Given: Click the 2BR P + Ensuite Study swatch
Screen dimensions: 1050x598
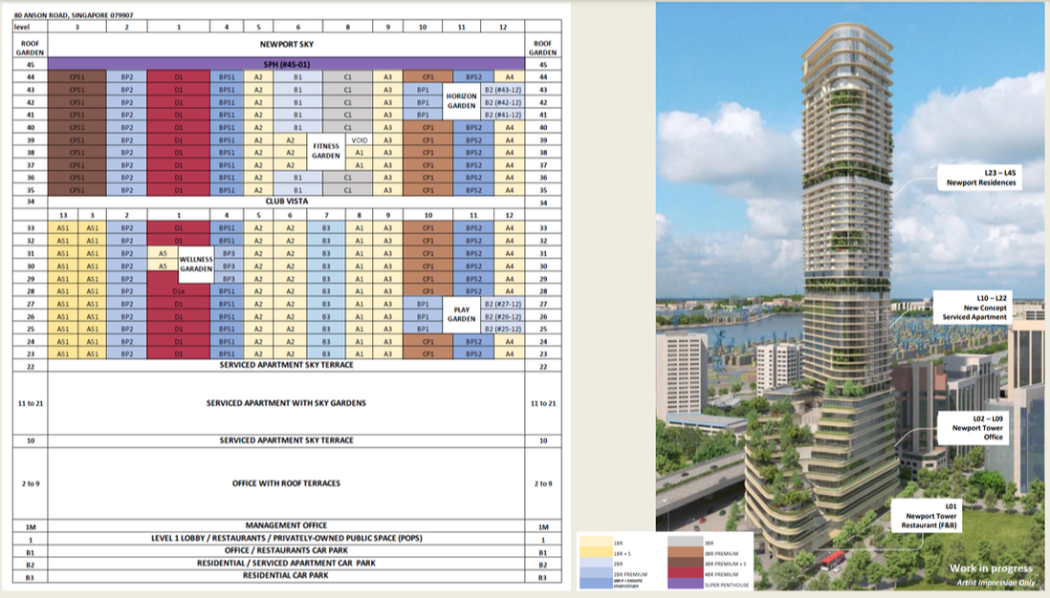Looking at the screenshot, I should pyautogui.click(x=596, y=584).
